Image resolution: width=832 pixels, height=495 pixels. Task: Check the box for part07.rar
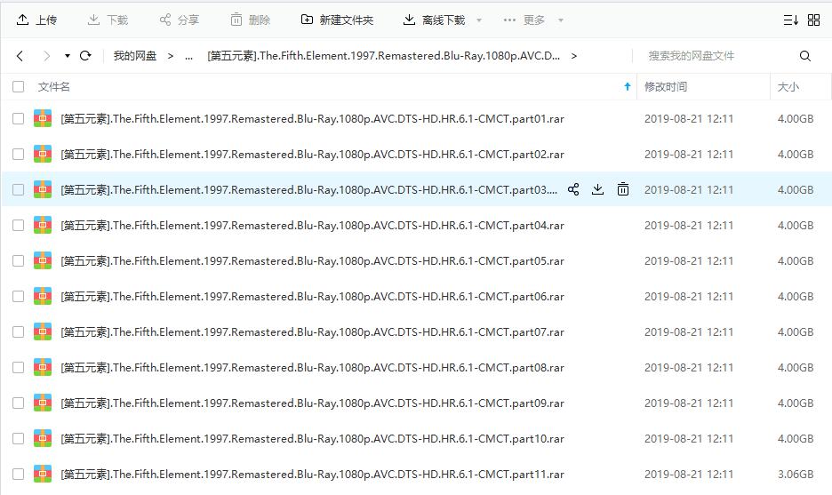pyautogui.click(x=19, y=331)
